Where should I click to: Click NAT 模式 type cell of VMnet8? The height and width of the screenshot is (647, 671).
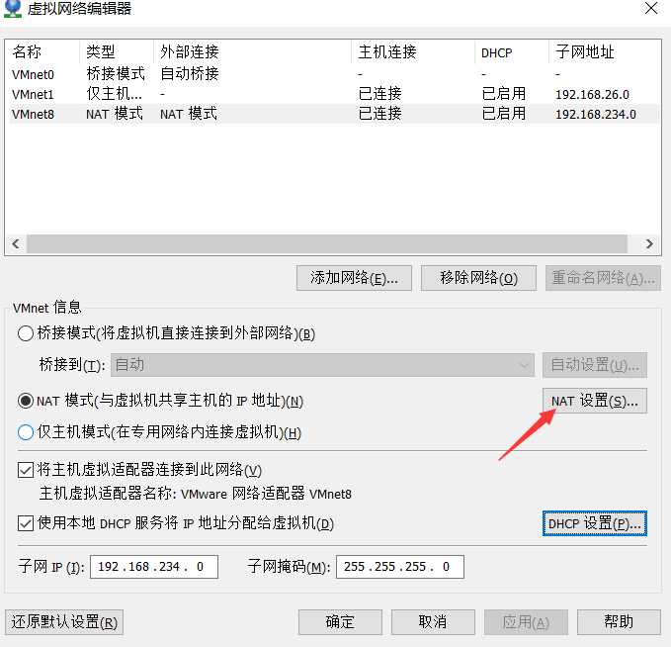point(115,114)
